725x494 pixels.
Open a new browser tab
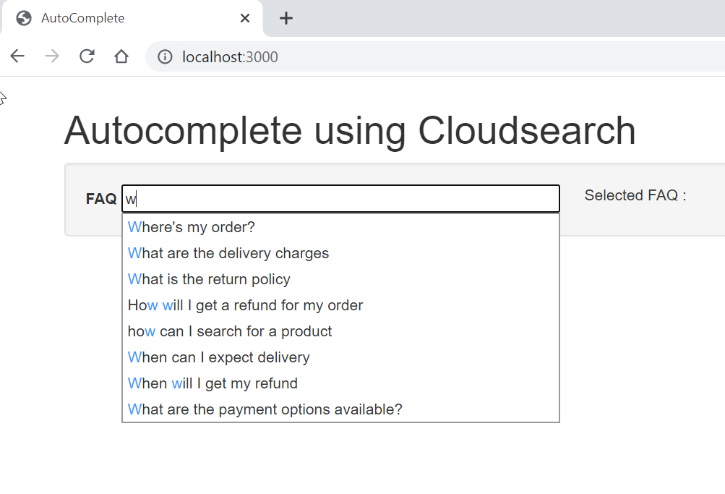pos(286,18)
